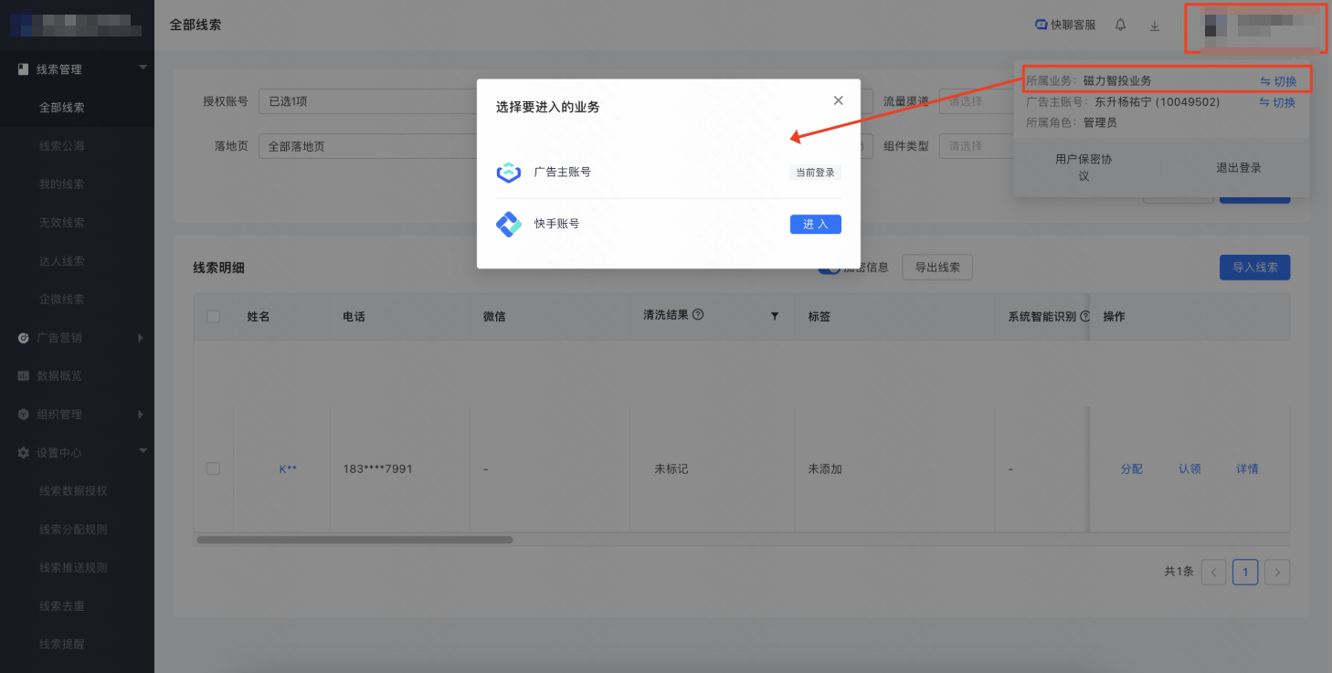Open the 快聊客服 customer service chat
The height and width of the screenshot is (673, 1332).
[1065, 25]
